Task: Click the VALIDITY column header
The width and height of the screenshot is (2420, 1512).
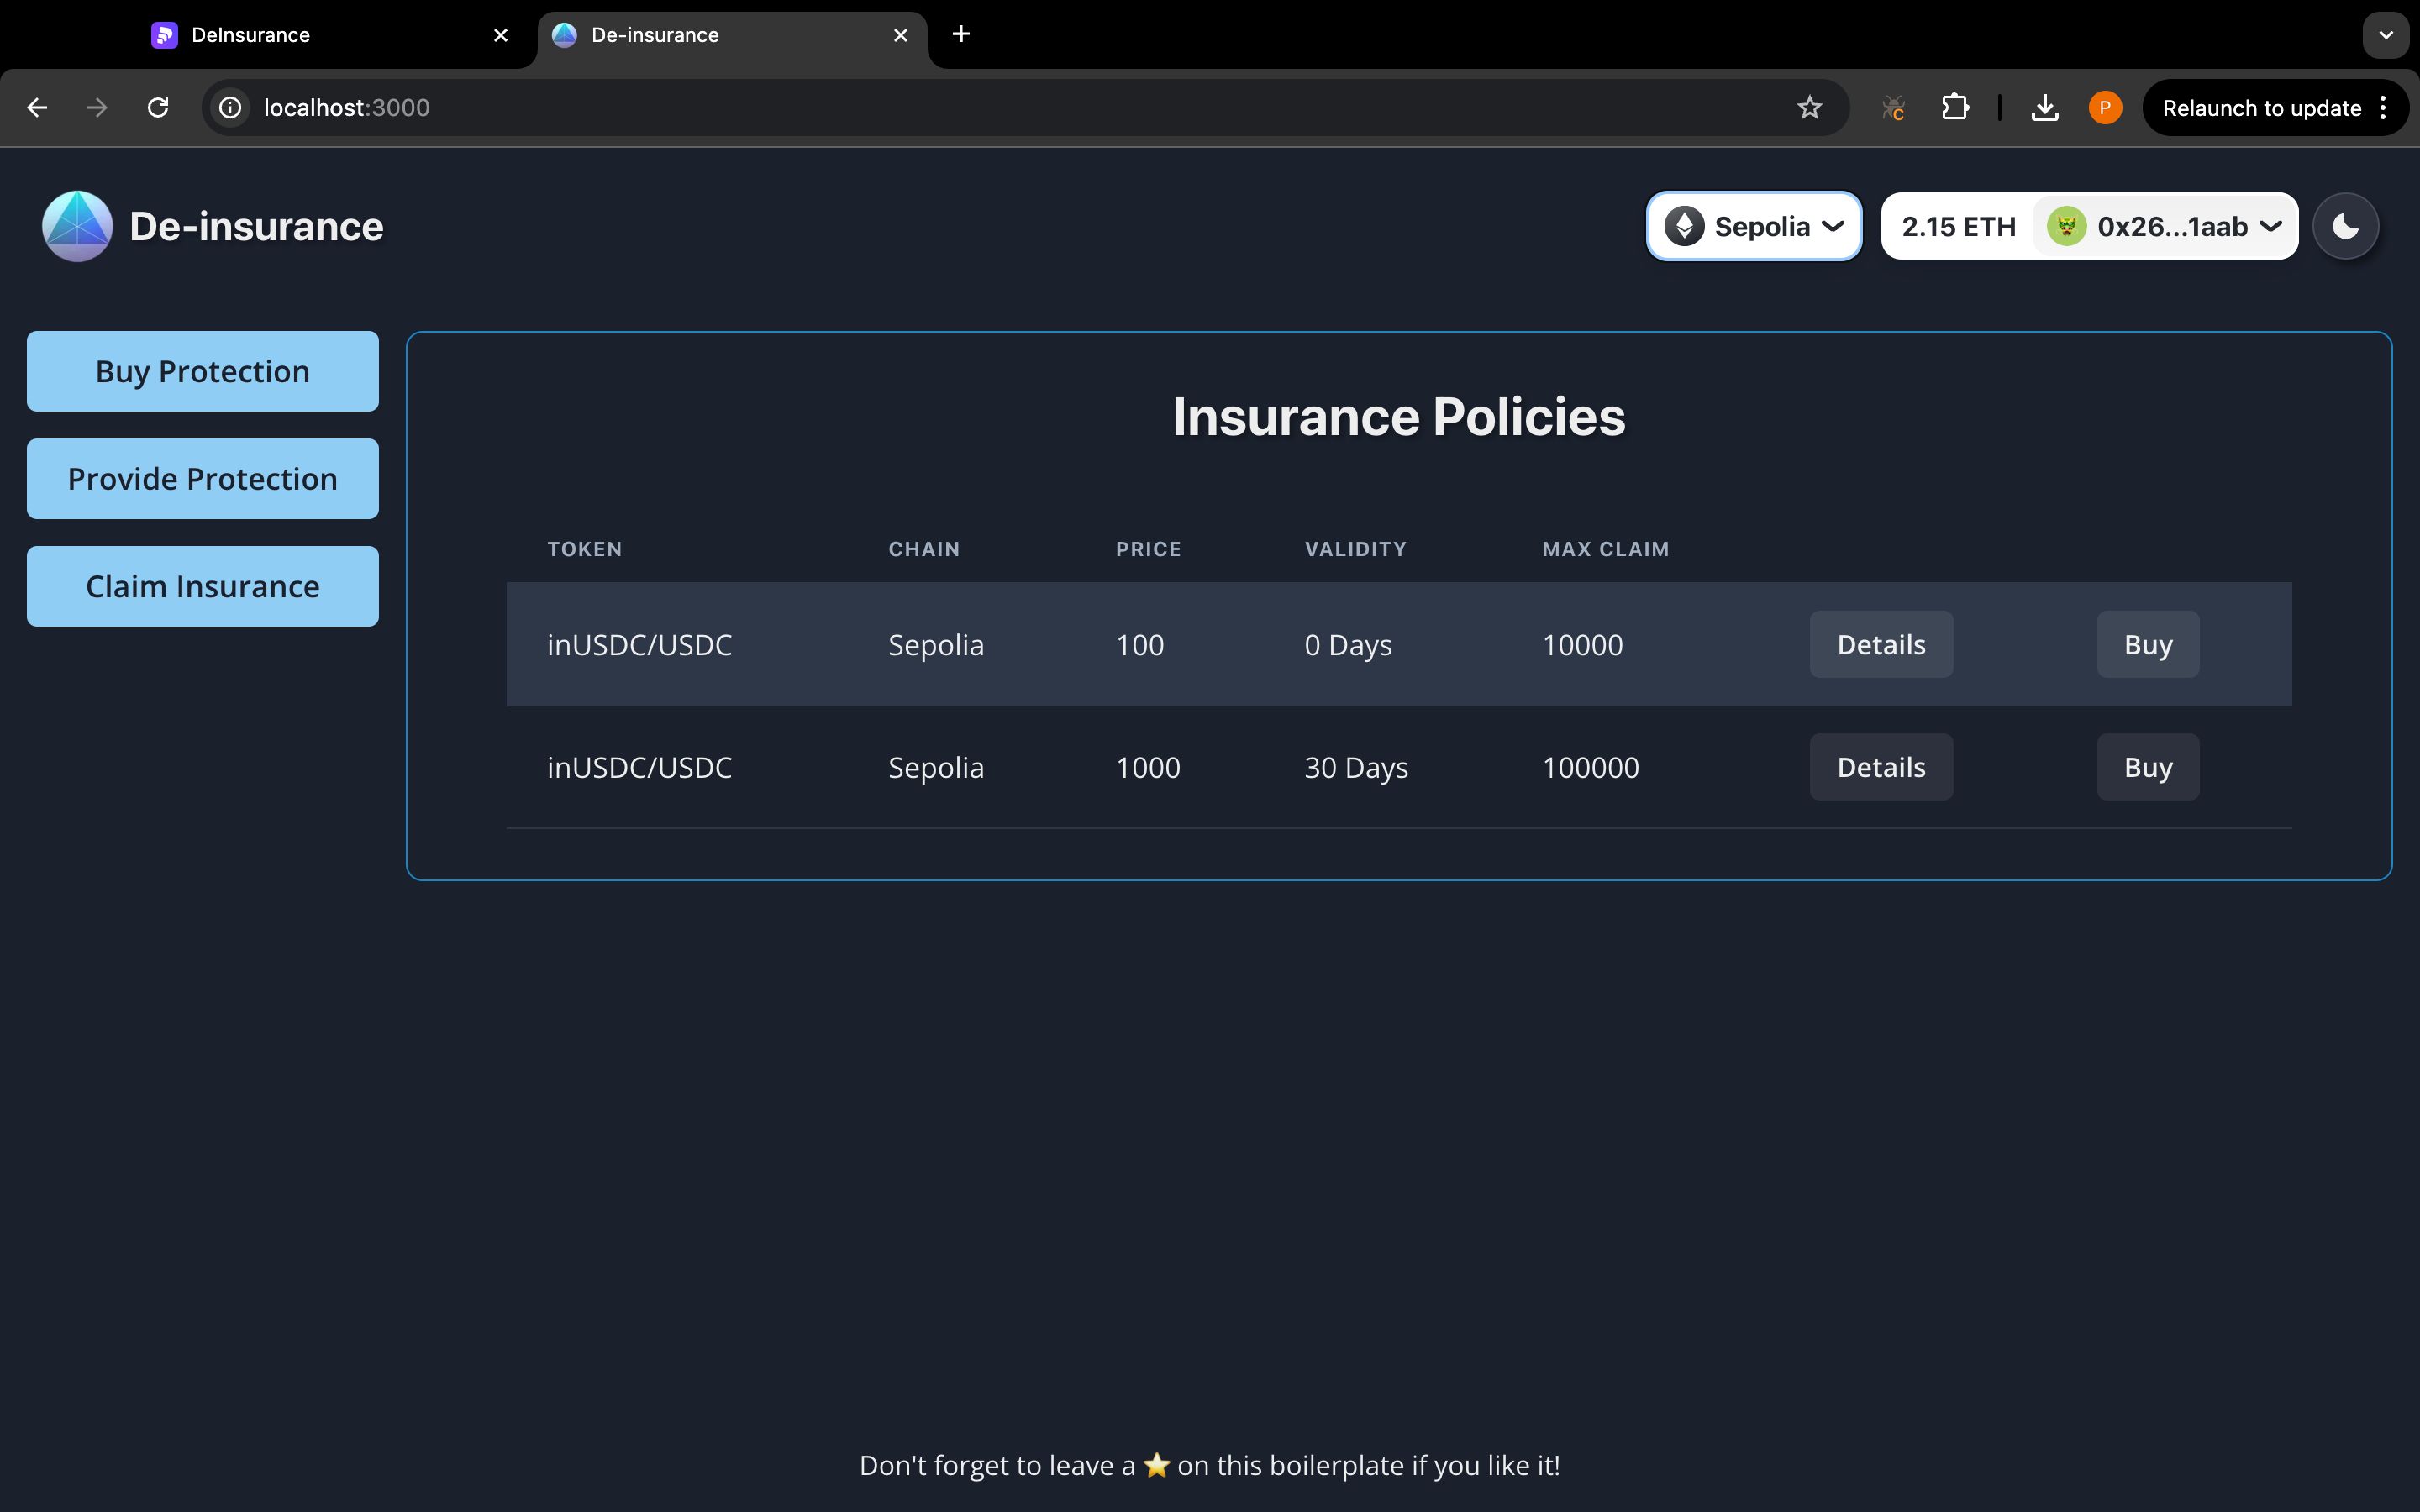Action: [1355, 549]
